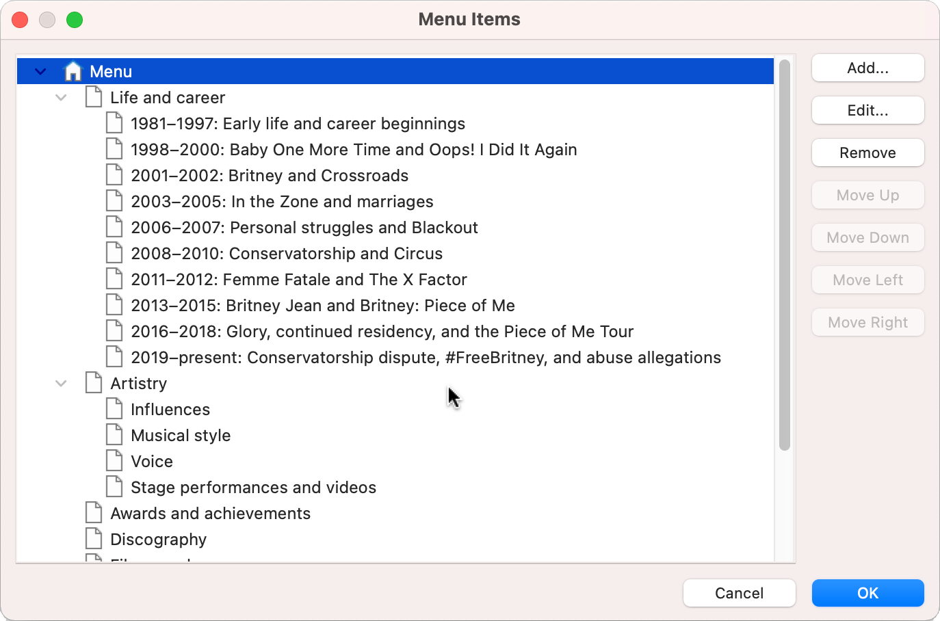Collapse the root Menu node chevron
Screen dimensions: 940x621
tap(40, 71)
